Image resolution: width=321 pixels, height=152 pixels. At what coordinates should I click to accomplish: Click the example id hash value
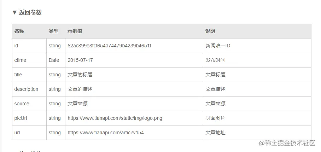109,46
